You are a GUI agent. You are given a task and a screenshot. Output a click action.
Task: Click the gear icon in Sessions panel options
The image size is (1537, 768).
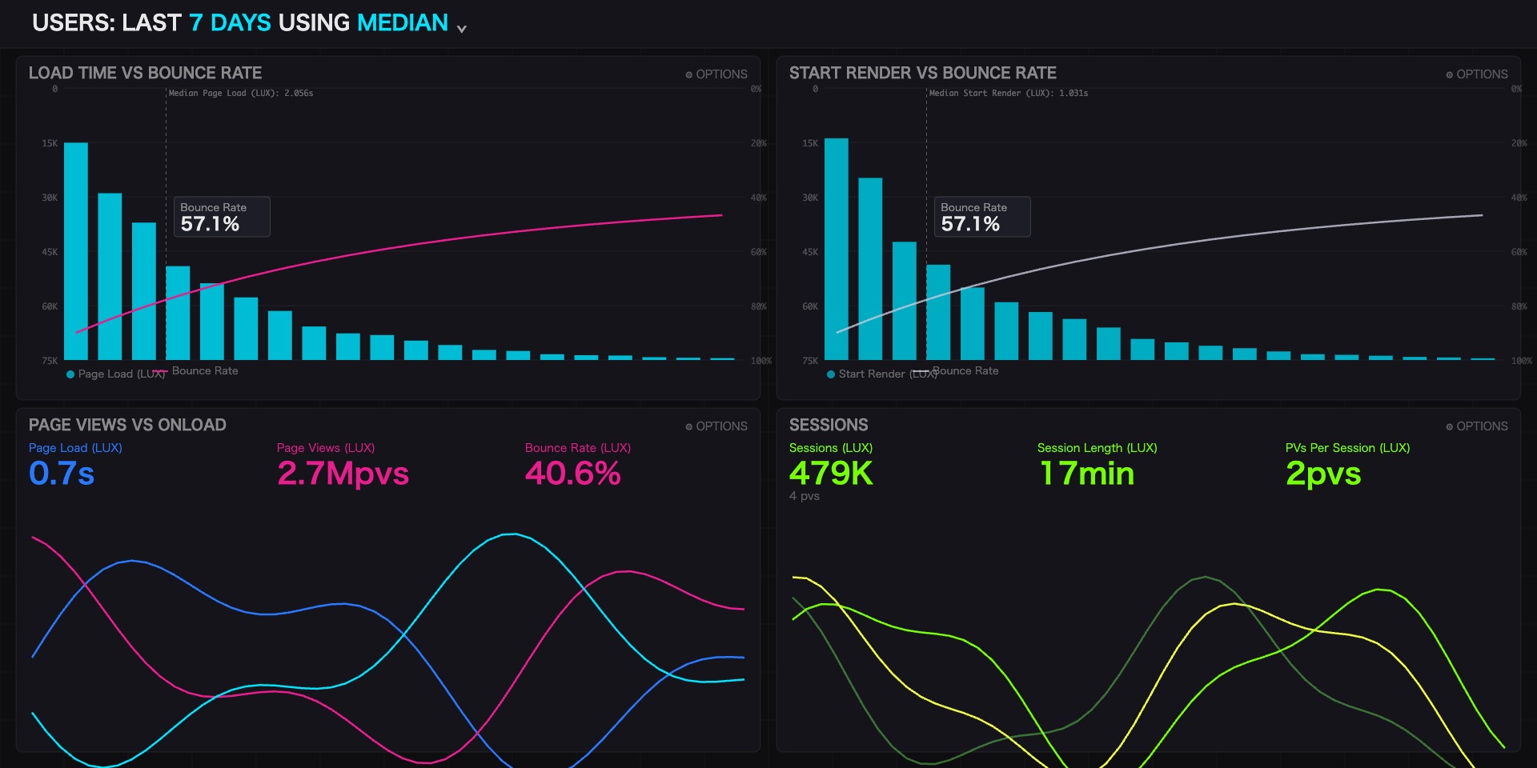1449,426
